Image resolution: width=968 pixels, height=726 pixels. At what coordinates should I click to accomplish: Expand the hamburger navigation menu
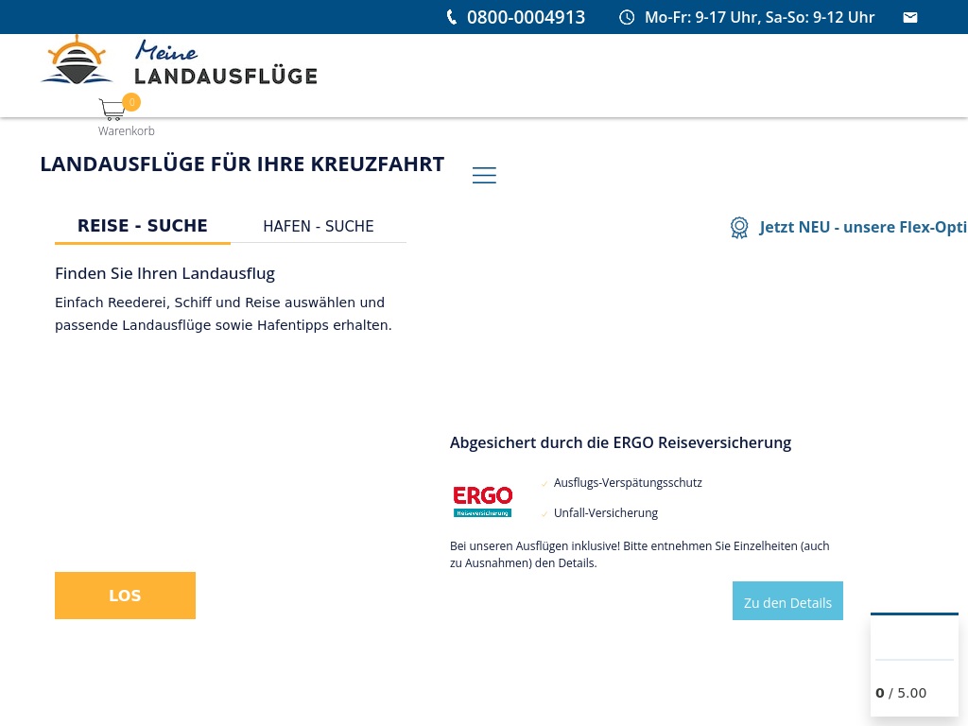point(484,176)
